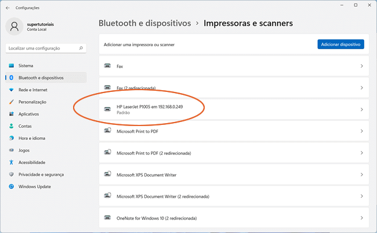Screen dimensions: 377x233
Task: Open Personalização settings
Action: tap(32, 102)
